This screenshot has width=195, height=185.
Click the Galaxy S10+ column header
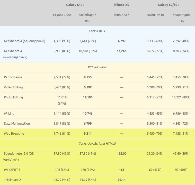tap(75, 5)
